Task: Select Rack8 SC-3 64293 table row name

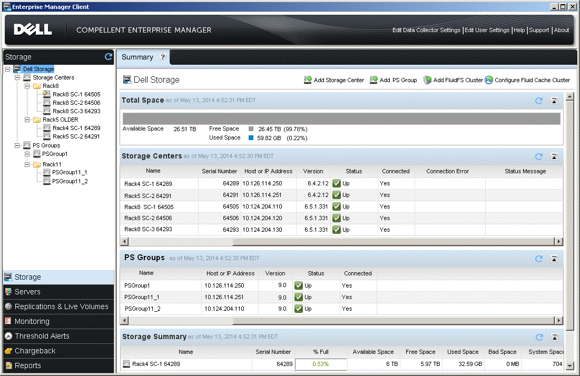Action: pos(148,229)
